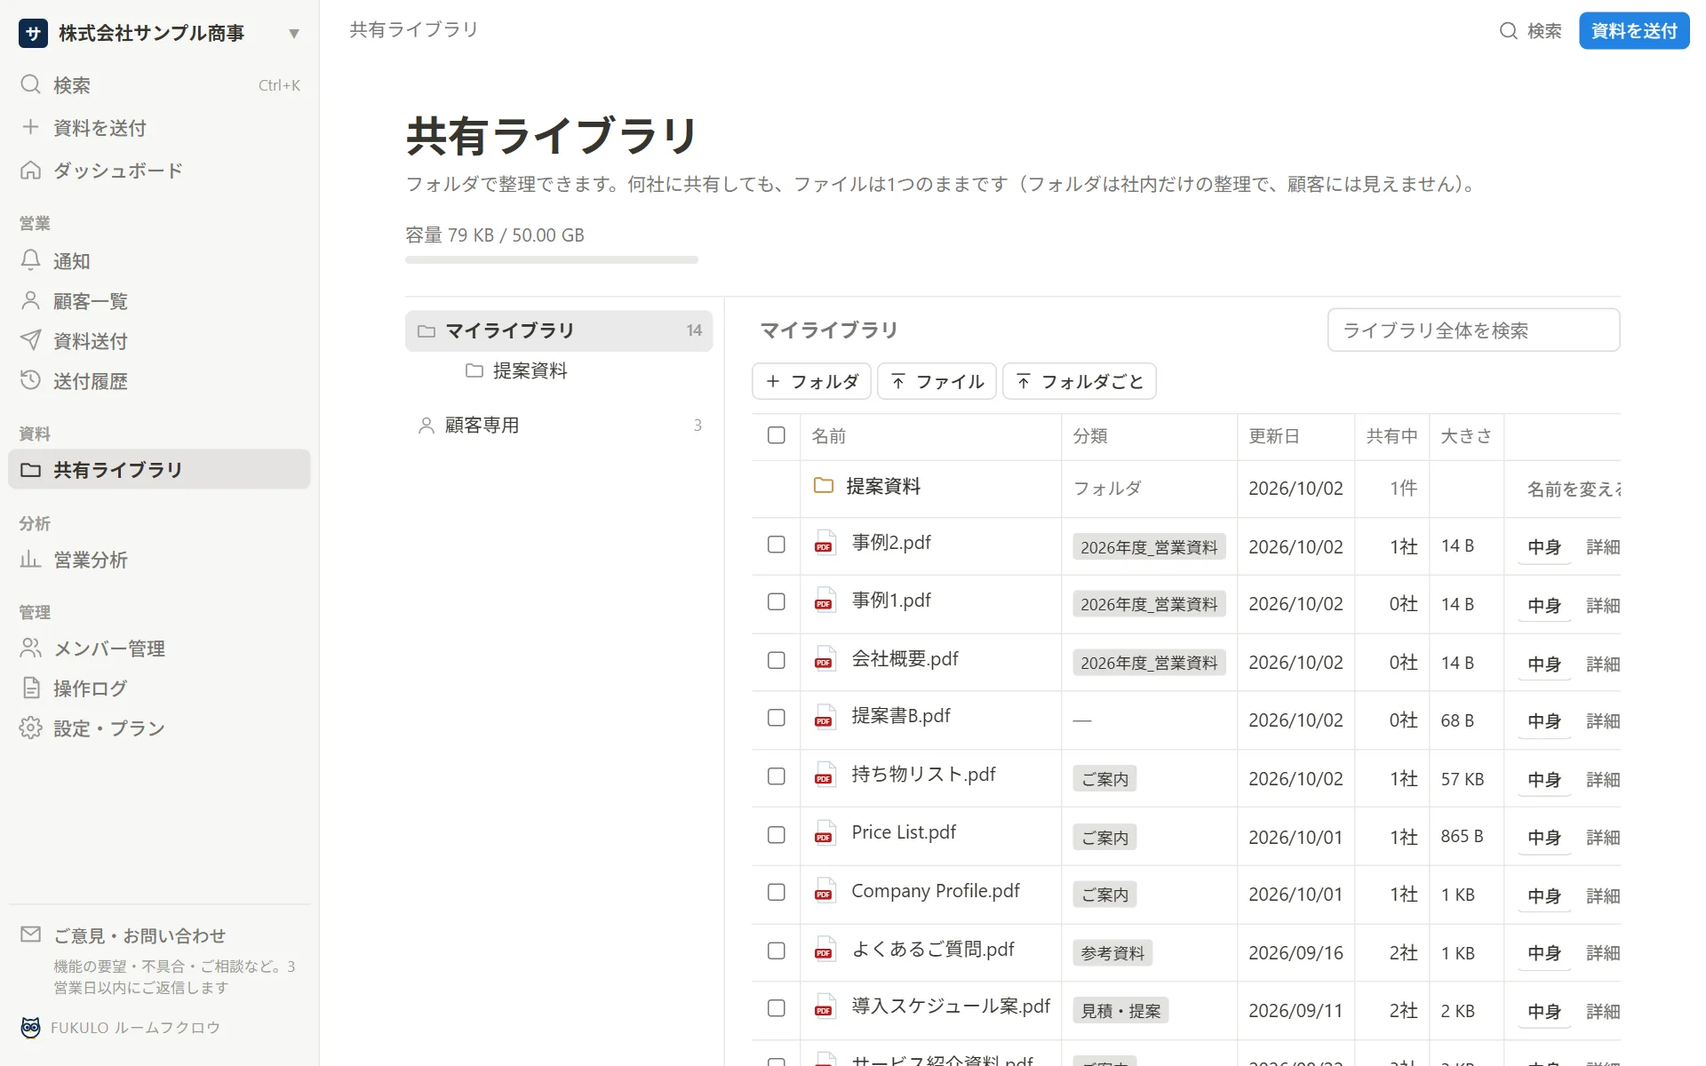Go to ダッシュボード home icon

pyautogui.click(x=31, y=170)
